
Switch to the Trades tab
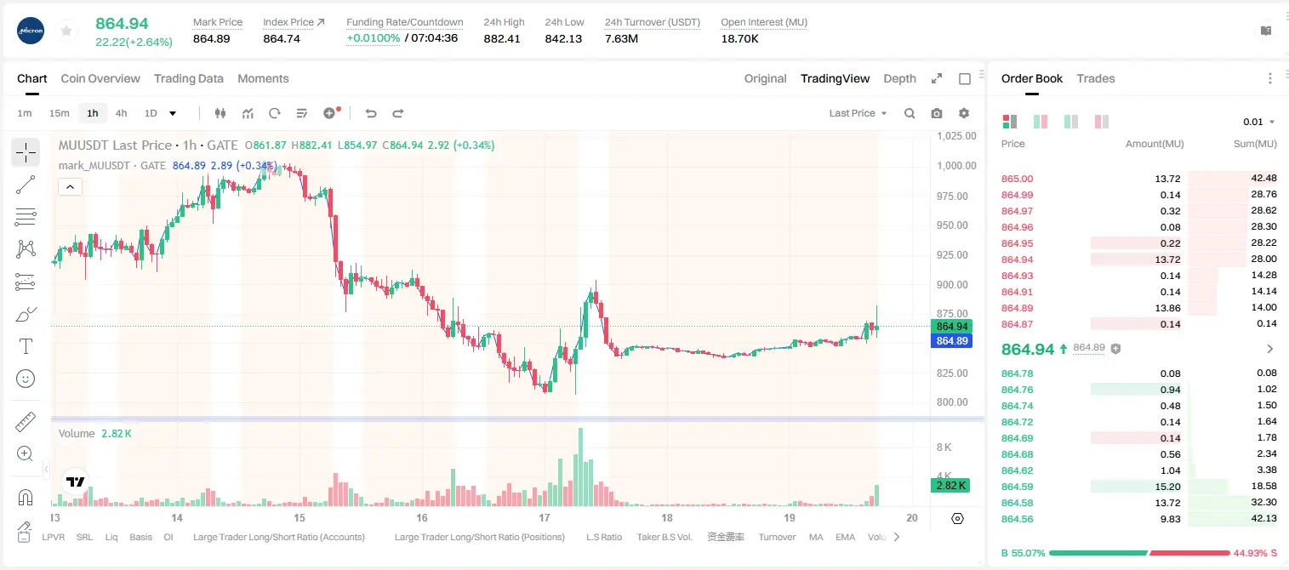coord(1096,78)
